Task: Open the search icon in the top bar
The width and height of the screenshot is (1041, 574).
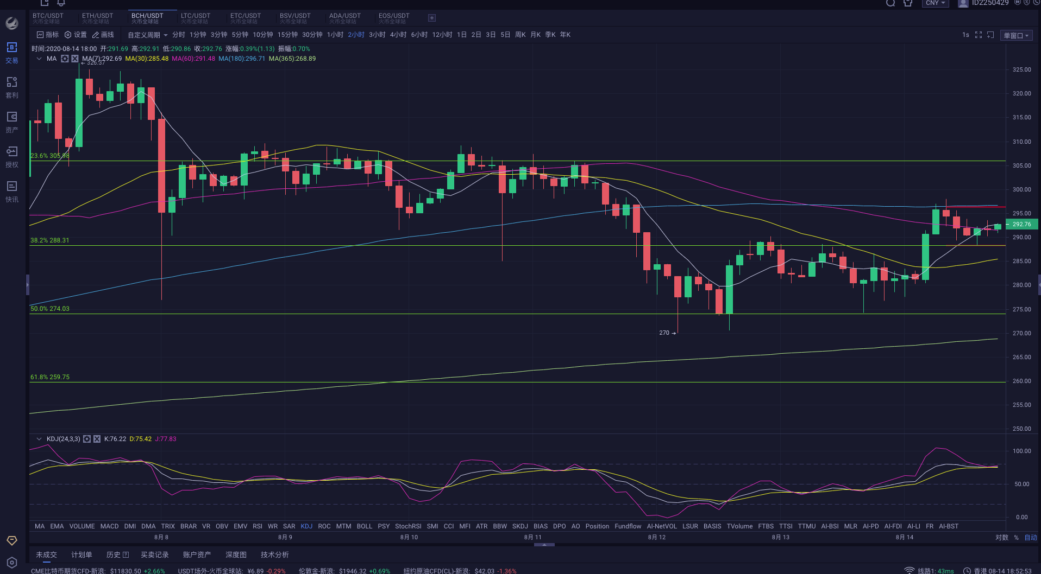Action: pos(890,3)
